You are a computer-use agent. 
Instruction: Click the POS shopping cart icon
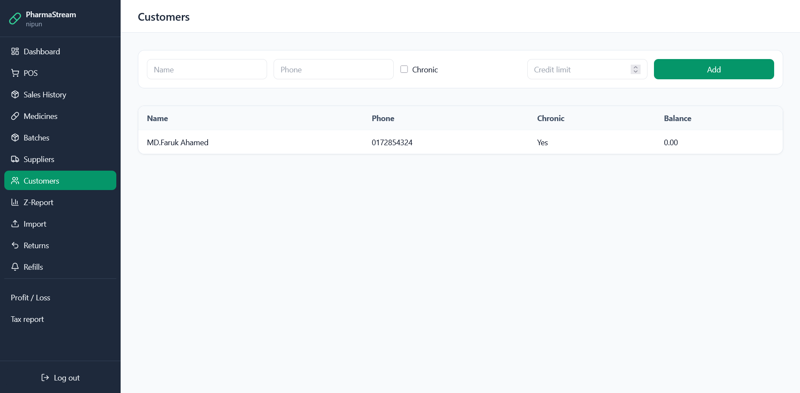tap(15, 73)
